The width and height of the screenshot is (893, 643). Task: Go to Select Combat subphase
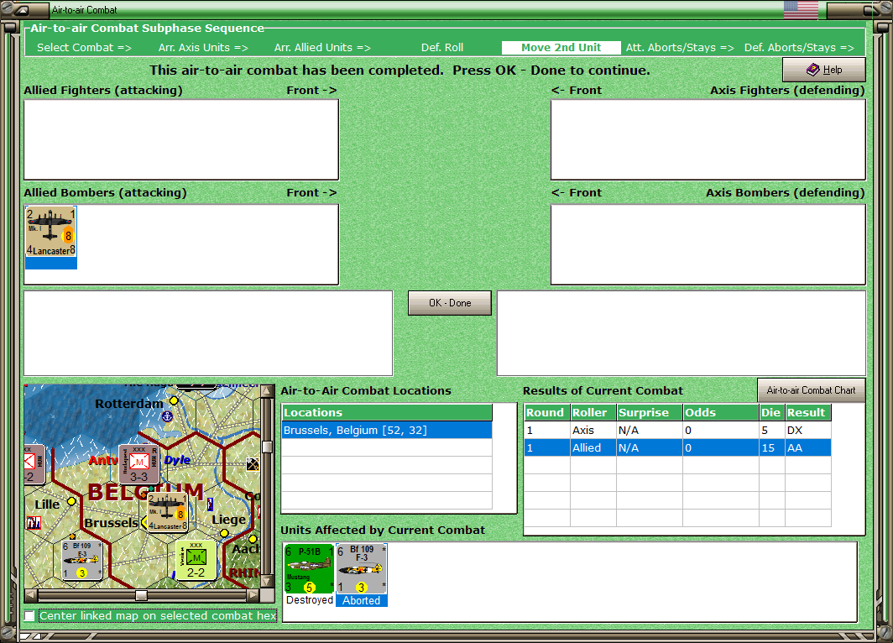coord(84,48)
